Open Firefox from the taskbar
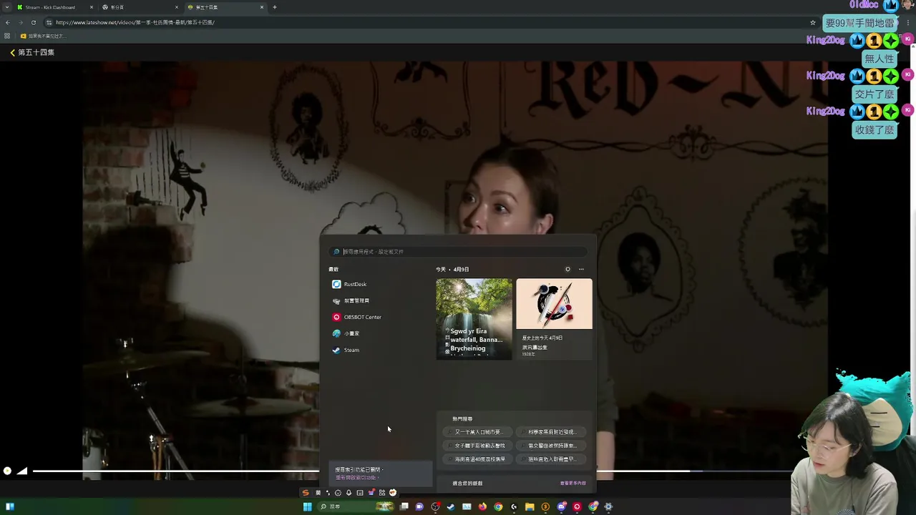 (x=482, y=506)
